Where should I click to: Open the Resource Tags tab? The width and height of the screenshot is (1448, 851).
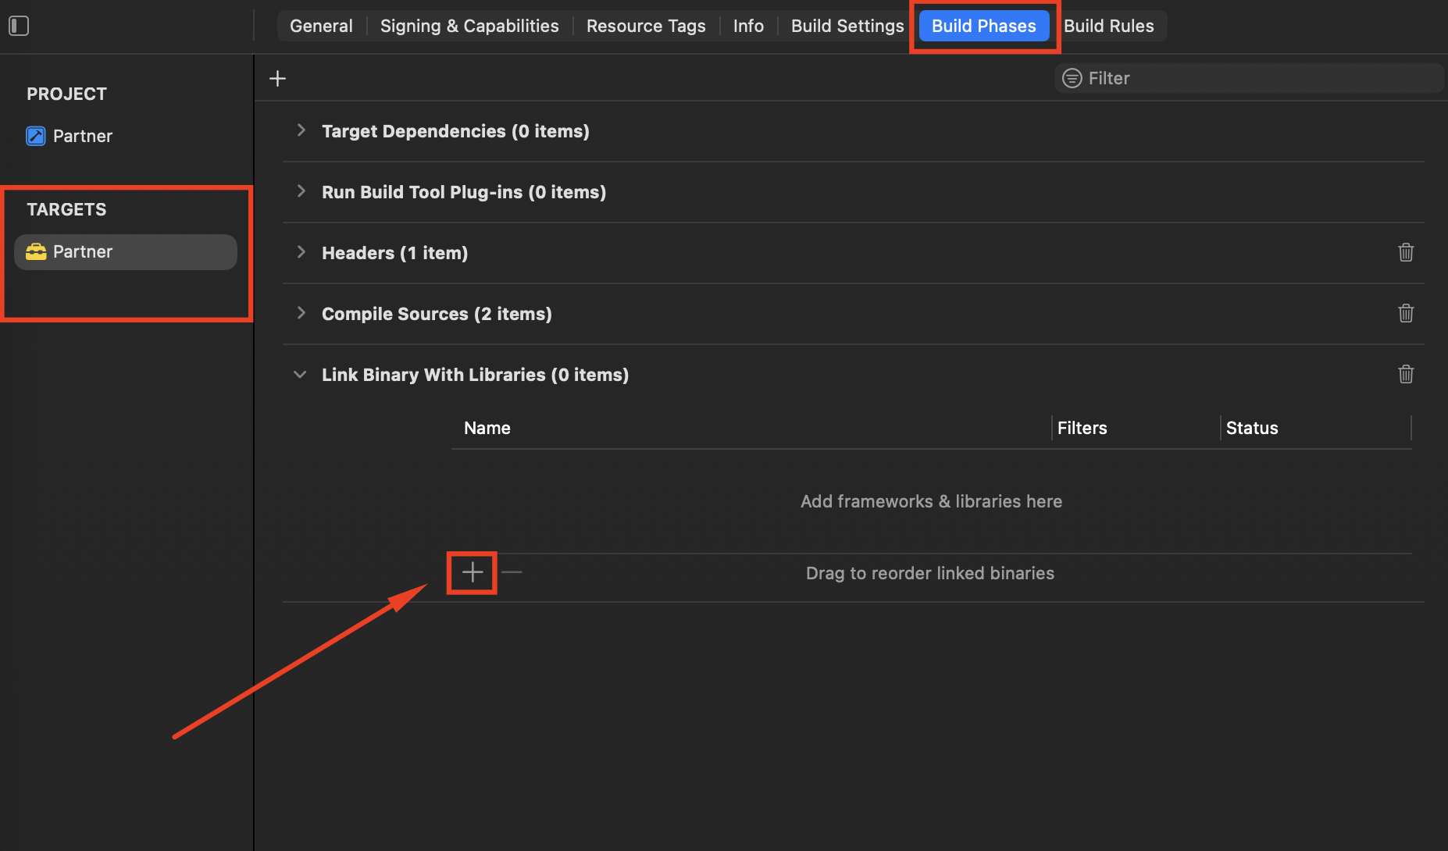[x=646, y=26]
